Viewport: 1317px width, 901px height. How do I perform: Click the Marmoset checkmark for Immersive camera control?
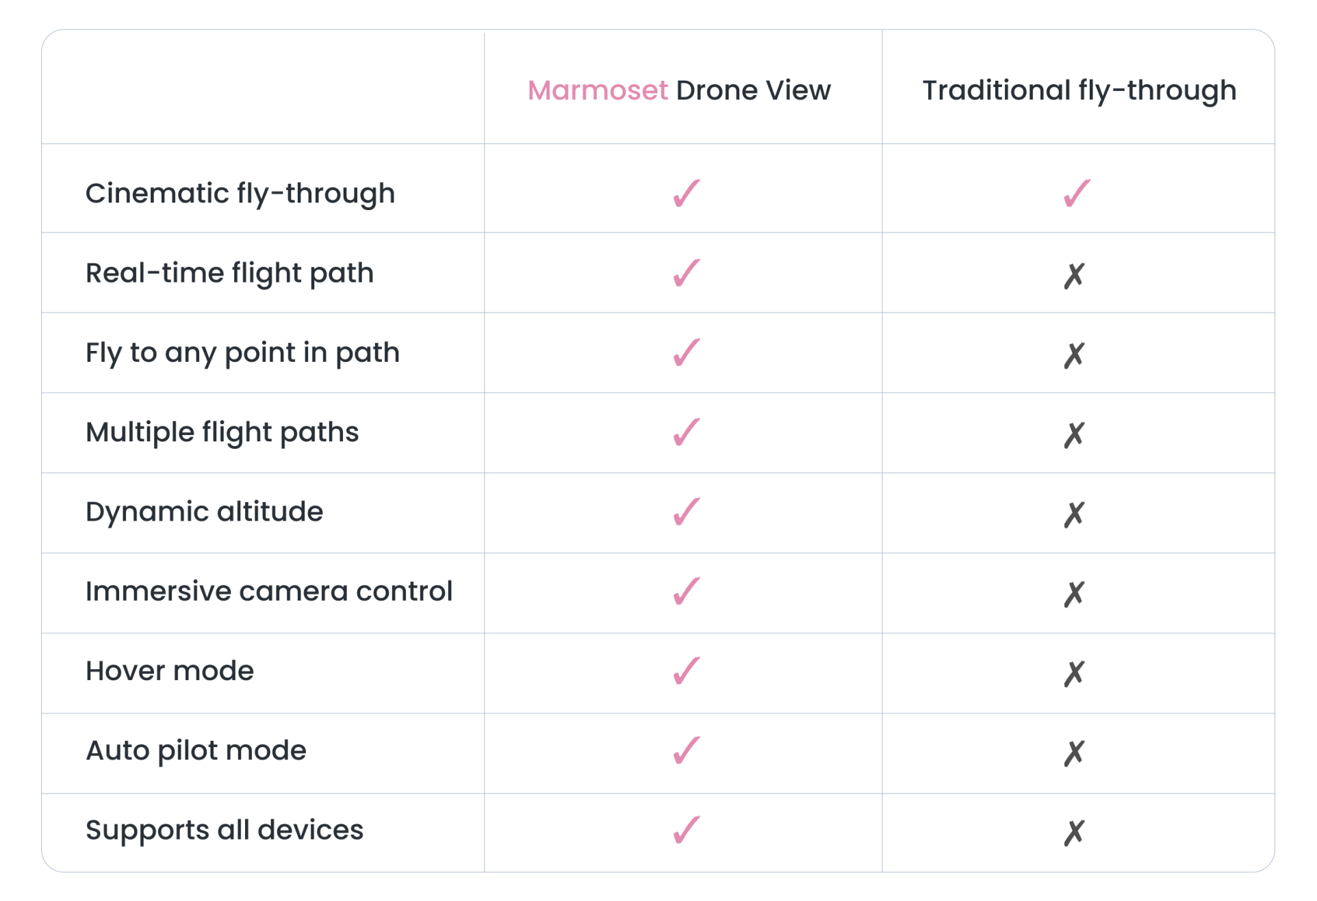(686, 592)
